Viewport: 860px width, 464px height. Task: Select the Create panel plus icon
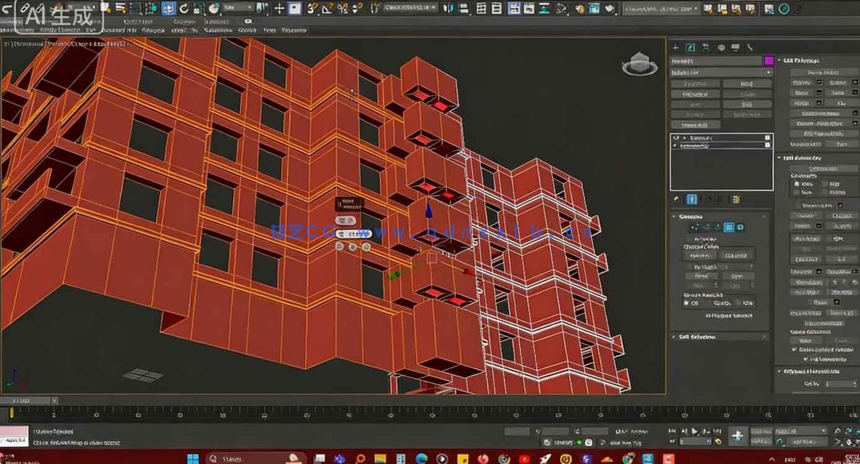point(675,47)
